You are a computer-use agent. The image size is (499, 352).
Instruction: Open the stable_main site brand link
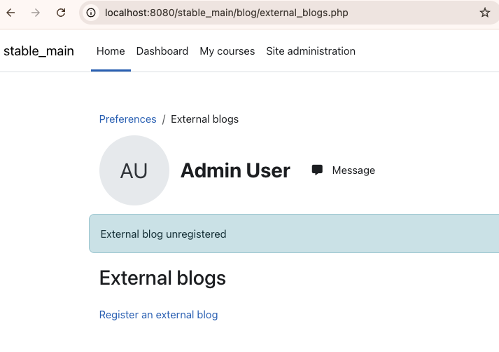pyautogui.click(x=38, y=51)
